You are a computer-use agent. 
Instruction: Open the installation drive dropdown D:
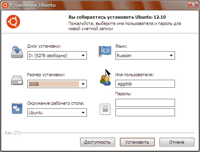[x=57, y=56]
